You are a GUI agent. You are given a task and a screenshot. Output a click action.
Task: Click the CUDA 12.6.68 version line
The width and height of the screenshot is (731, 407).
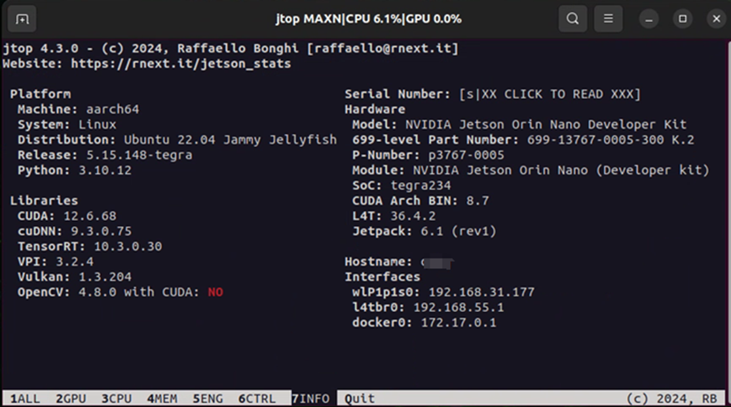point(67,216)
